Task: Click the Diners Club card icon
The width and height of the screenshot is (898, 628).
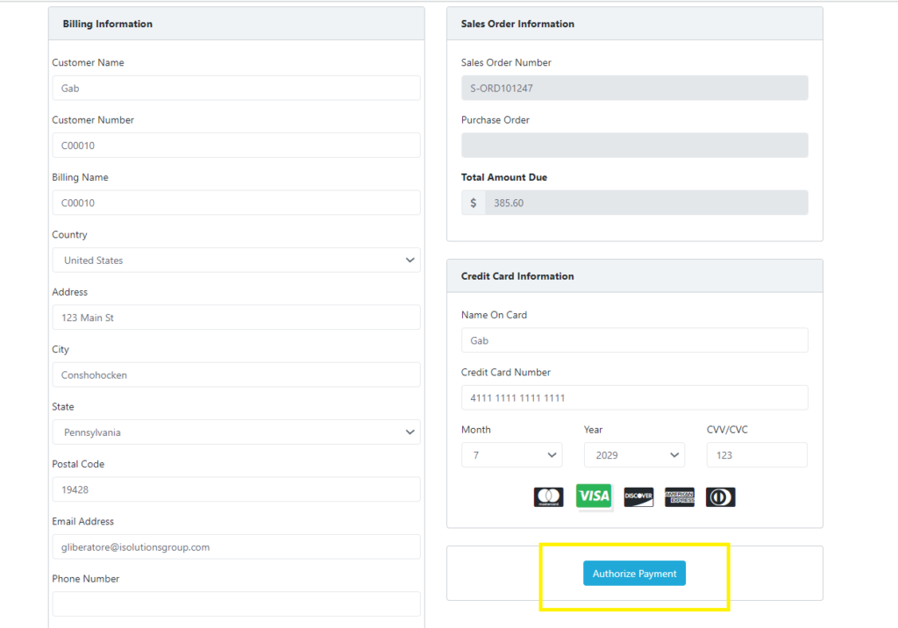Action: (x=720, y=497)
